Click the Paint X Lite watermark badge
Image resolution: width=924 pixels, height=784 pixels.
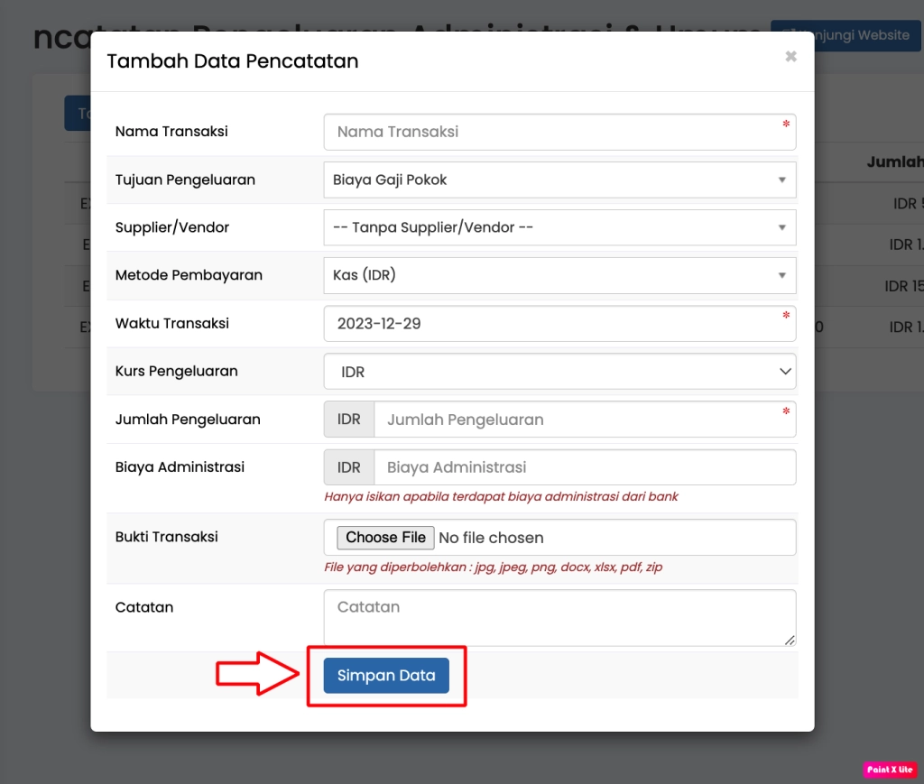coord(890,770)
